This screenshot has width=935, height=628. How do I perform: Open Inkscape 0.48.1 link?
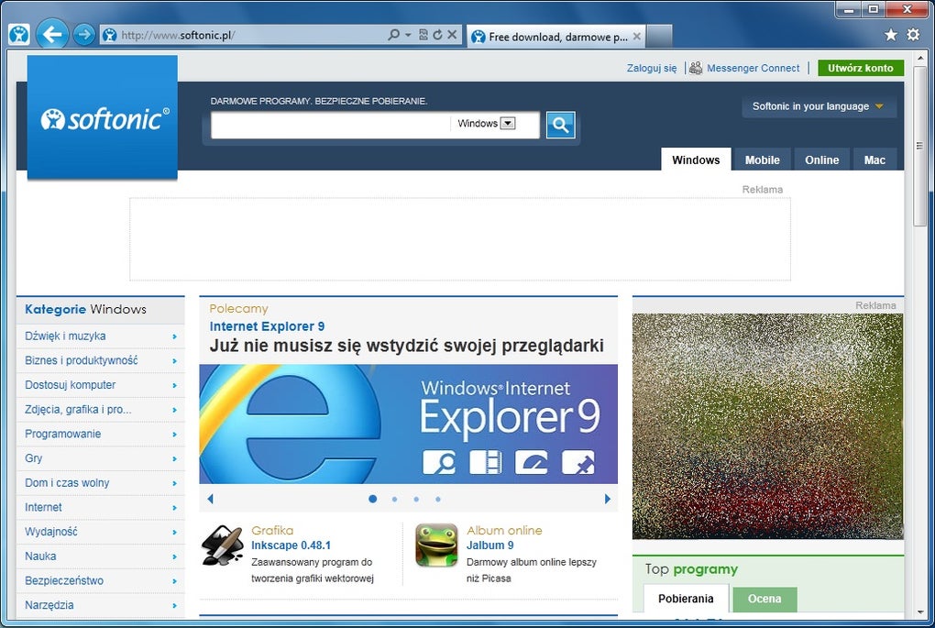(x=291, y=545)
